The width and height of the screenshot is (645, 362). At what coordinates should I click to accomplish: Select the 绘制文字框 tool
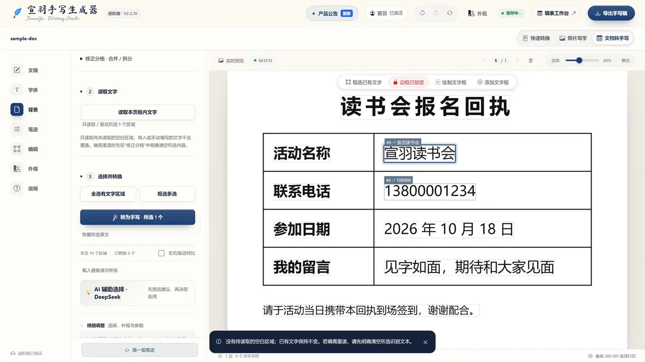click(x=451, y=82)
